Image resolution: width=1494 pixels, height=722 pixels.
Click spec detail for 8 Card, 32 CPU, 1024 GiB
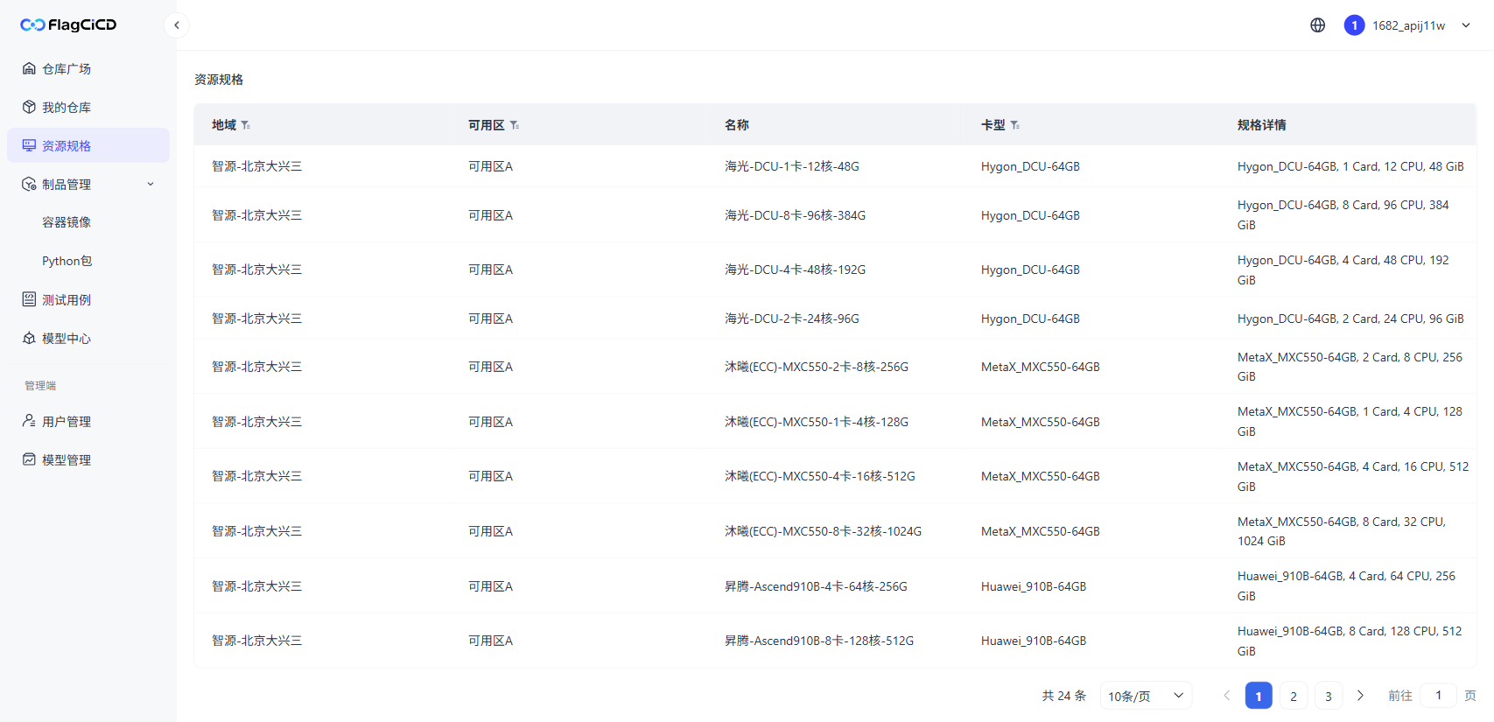pyautogui.click(x=1342, y=531)
